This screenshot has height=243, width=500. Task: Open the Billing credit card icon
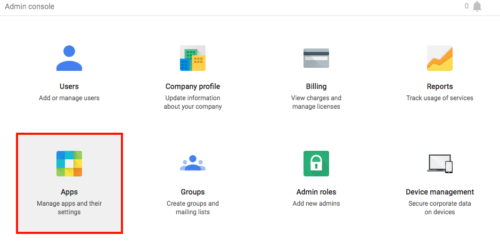[x=316, y=58]
